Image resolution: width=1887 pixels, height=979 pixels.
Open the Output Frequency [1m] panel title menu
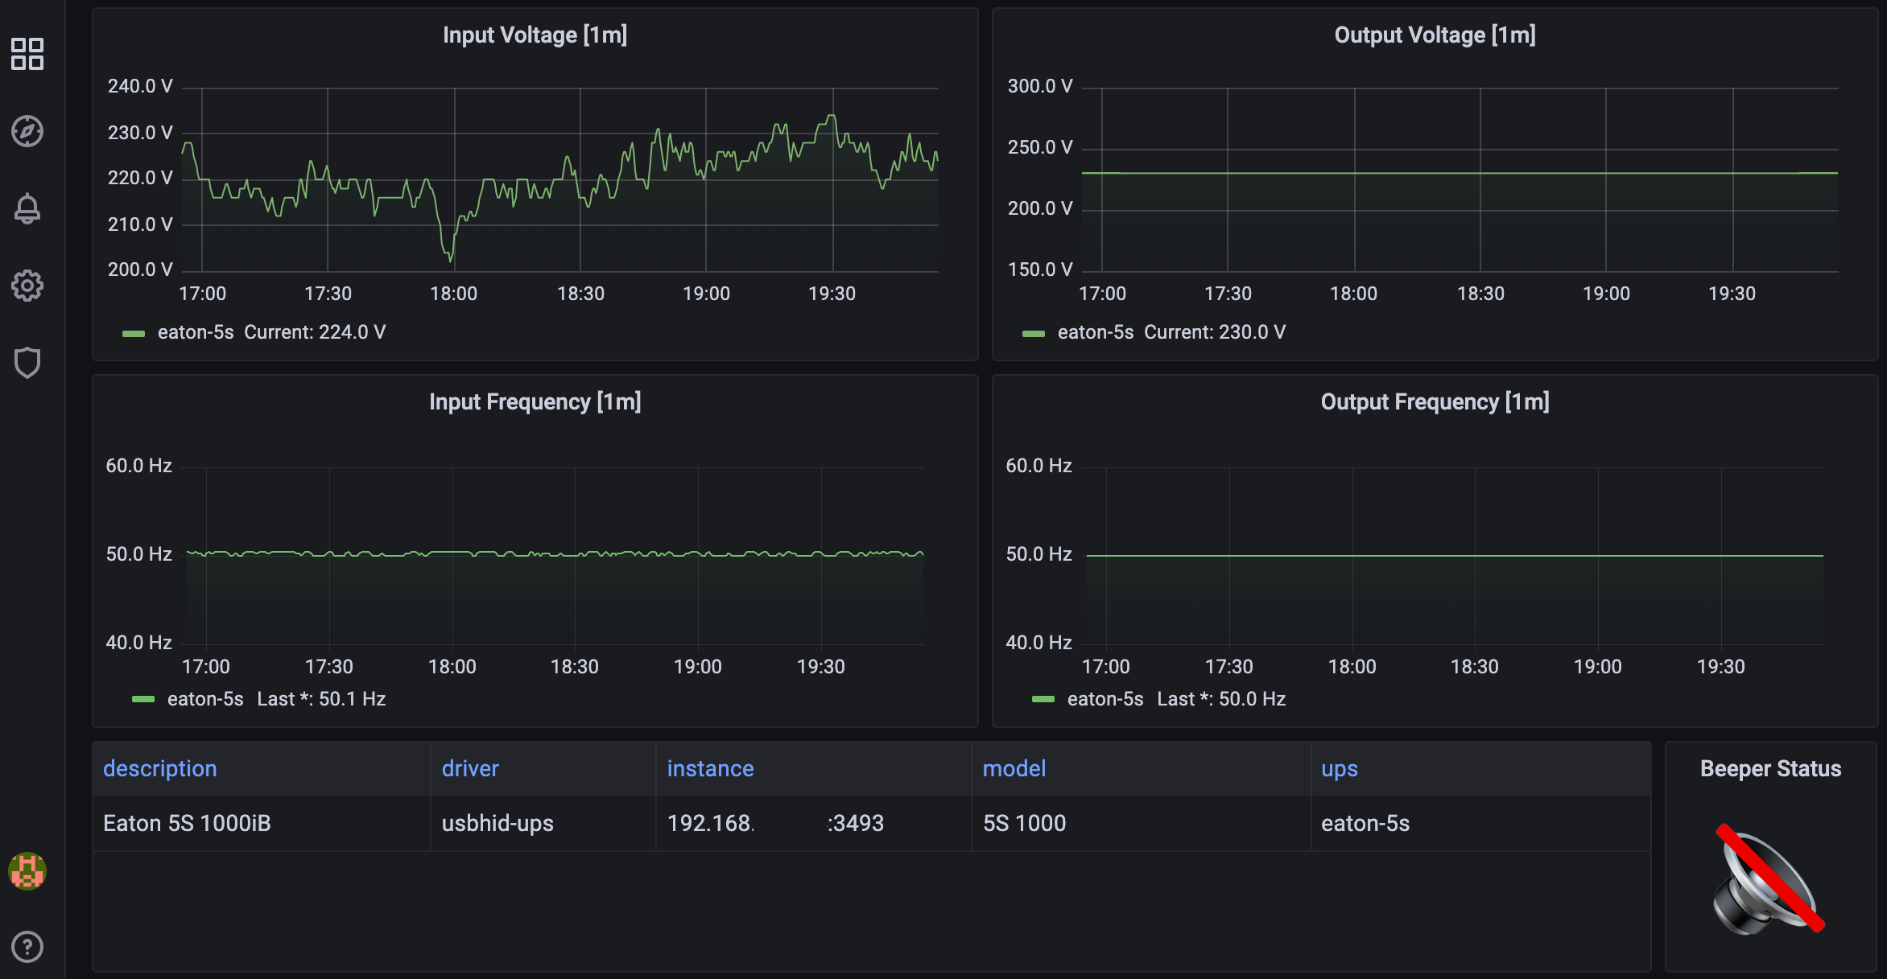click(1435, 402)
